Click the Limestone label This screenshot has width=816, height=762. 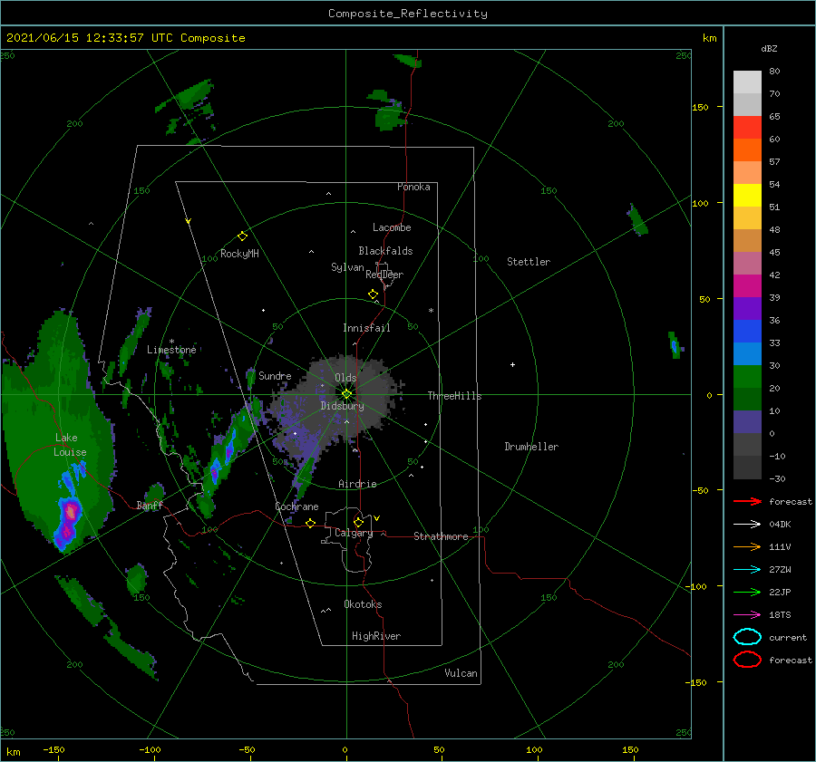[x=171, y=350]
